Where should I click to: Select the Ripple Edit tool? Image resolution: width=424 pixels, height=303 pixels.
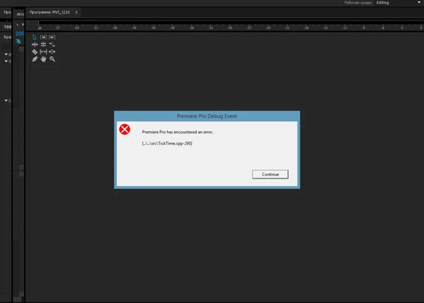pyautogui.click(x=34, y=45)
